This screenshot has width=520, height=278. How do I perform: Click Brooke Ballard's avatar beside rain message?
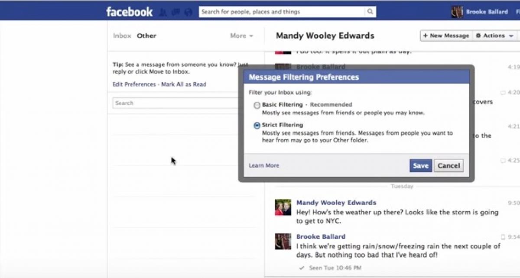click(283, 241)
